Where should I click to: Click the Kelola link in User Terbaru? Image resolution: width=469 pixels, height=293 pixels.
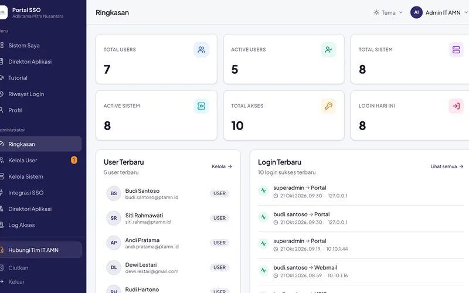222,166
